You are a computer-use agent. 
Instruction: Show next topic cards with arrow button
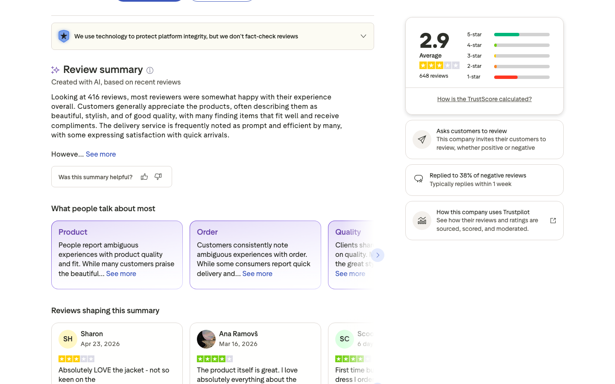coord(378,255)
